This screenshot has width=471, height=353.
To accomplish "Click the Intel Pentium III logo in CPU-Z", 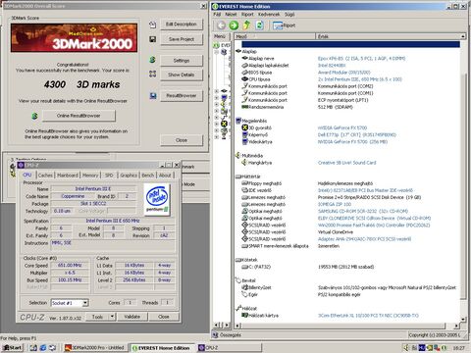I will tap(157, 199).
